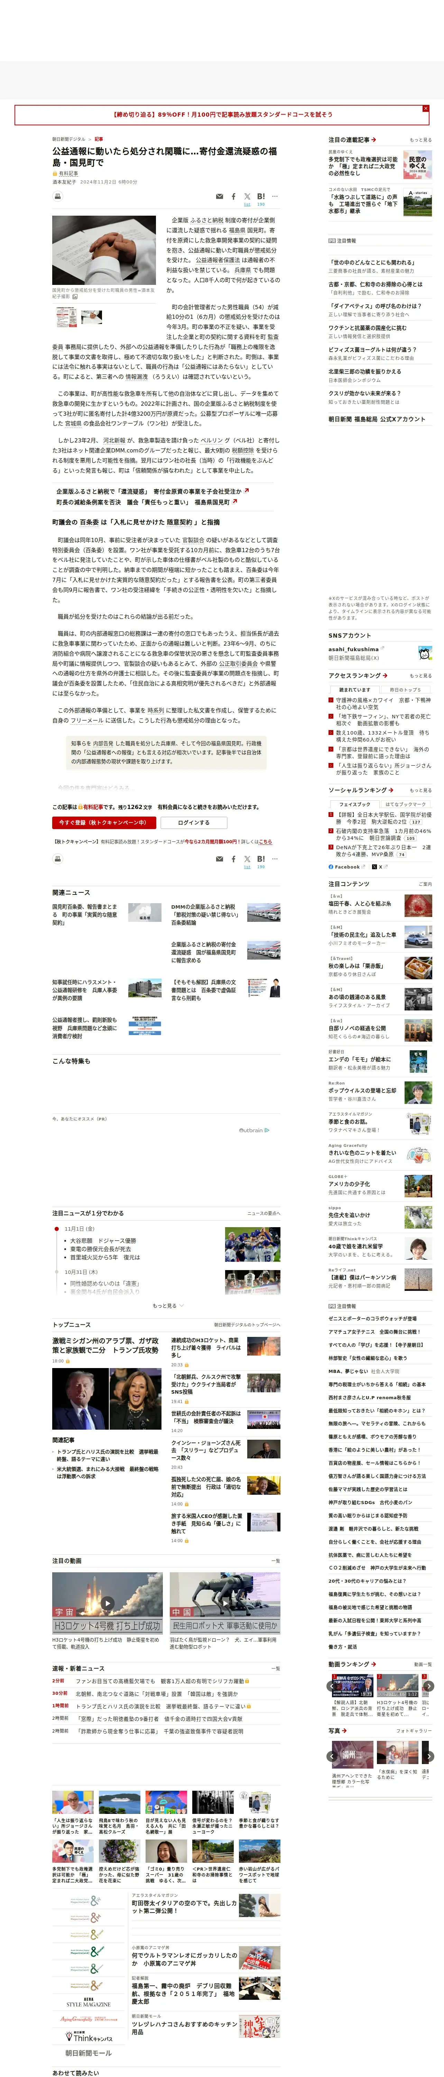Open 動画一覧 link beside video ranking
Viewport: 444px width, 2077px height.
[422, 1664]
